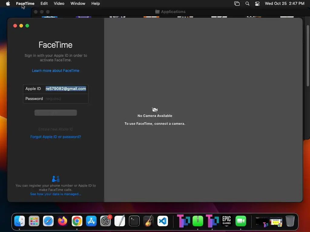Screen dimensions: 310x232
Task: Open Stage Manager icon in the menu bar
Action: coord(237,4)
